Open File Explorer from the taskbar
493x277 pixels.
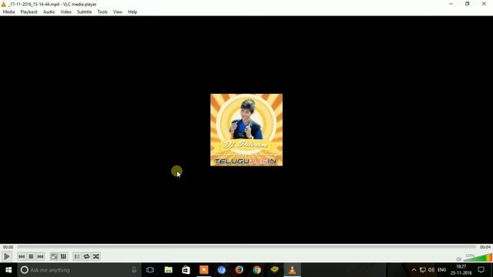pos(169,270)
